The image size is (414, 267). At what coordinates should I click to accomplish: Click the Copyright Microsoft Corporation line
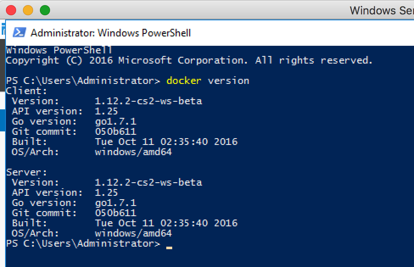pos(189,61)
